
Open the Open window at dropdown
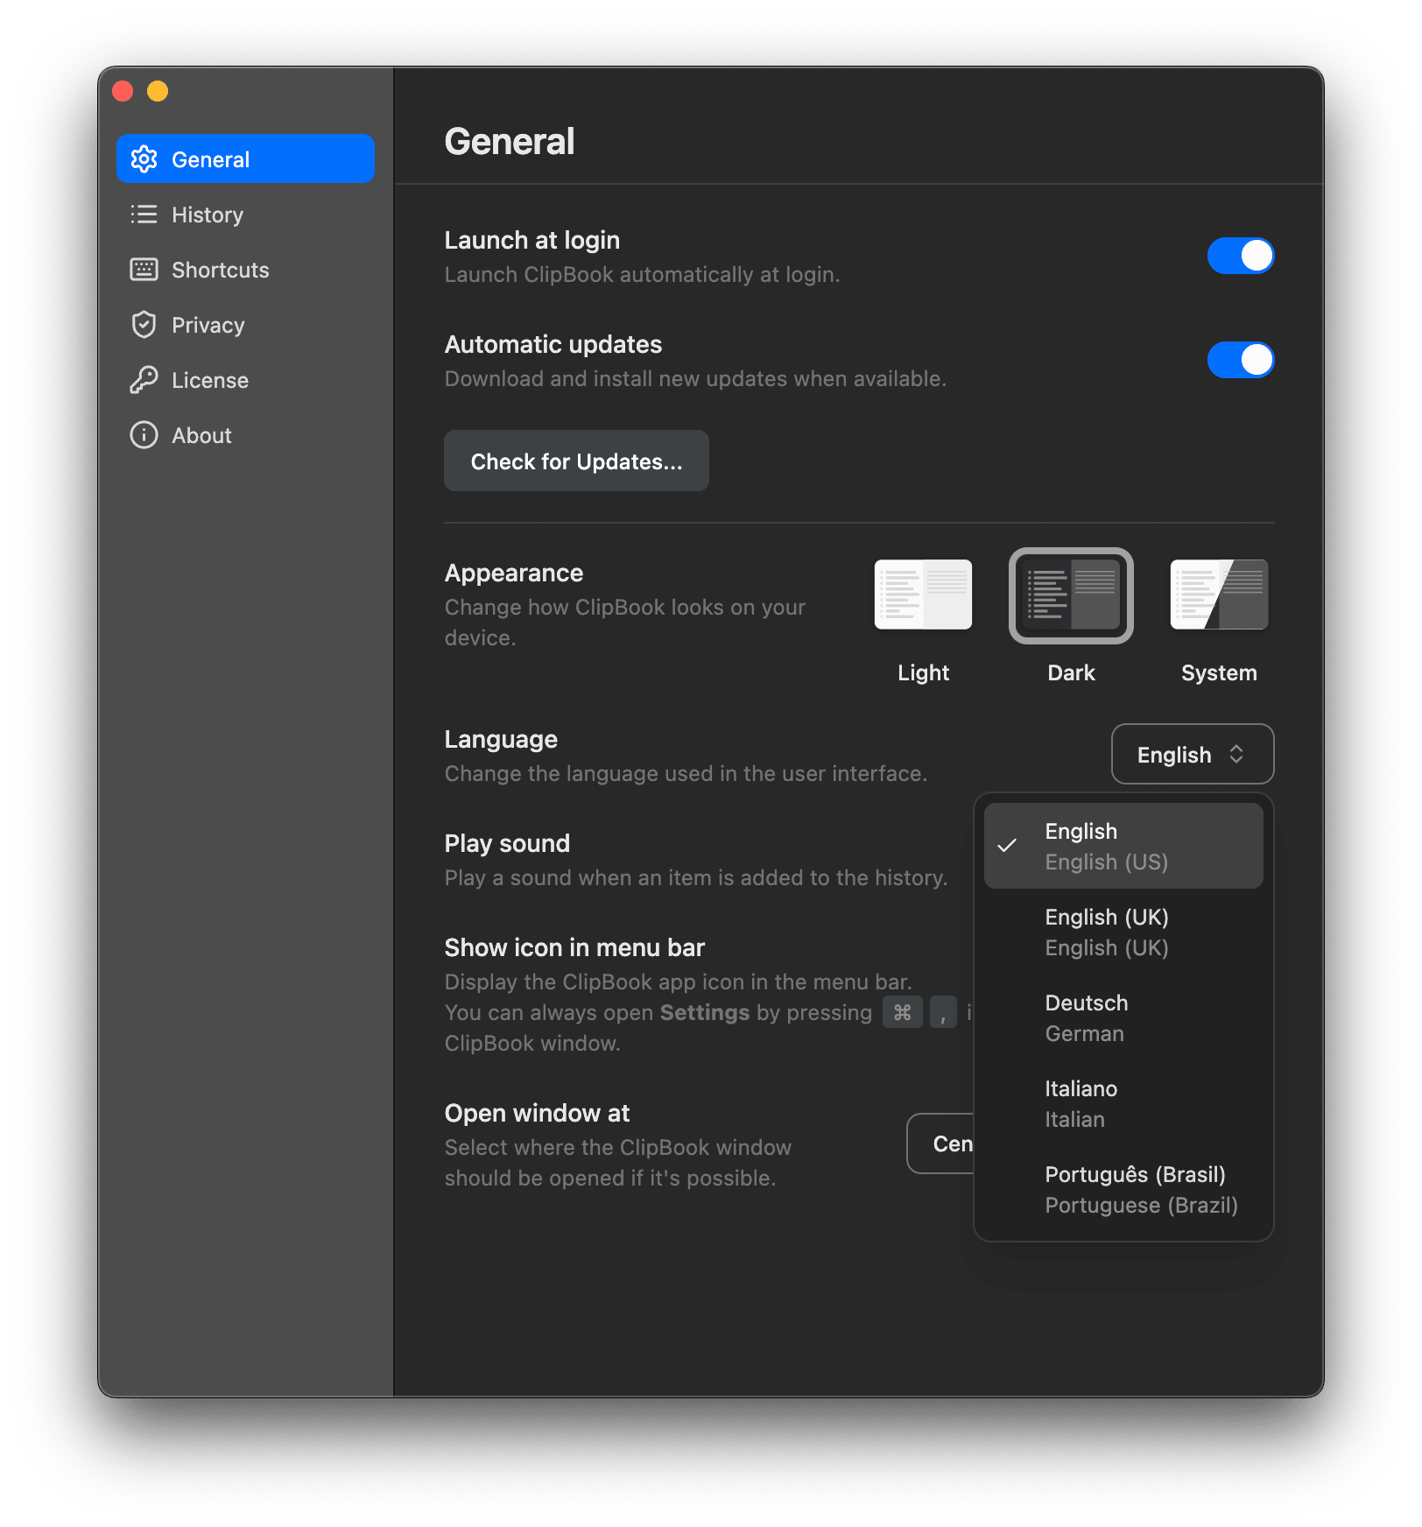[x=940, y=1143]
